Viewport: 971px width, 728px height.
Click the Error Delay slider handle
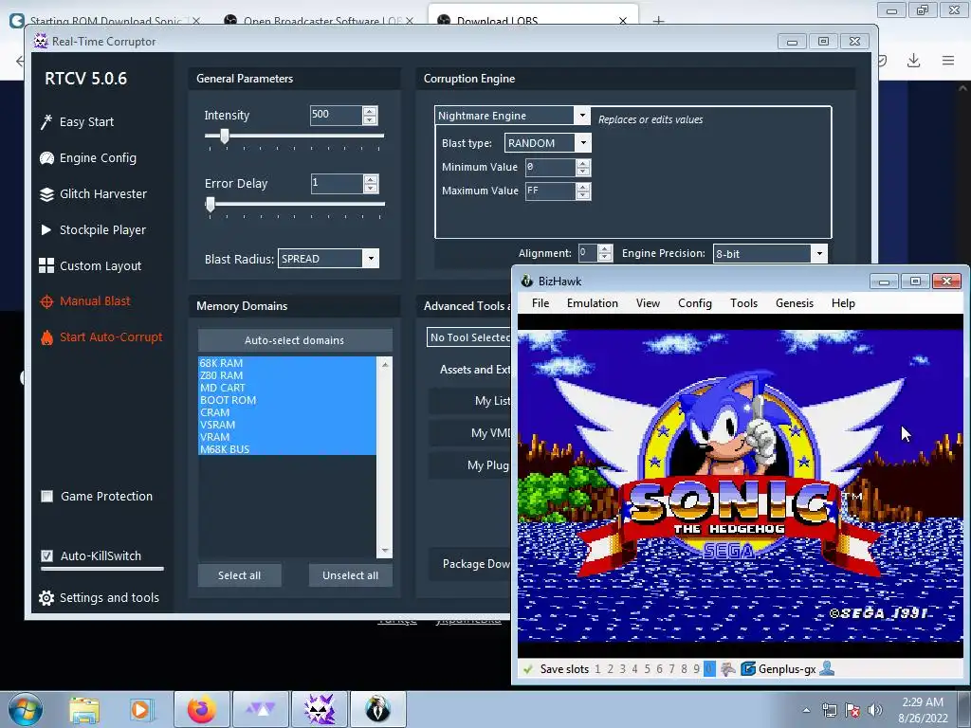tap(211, 205)
